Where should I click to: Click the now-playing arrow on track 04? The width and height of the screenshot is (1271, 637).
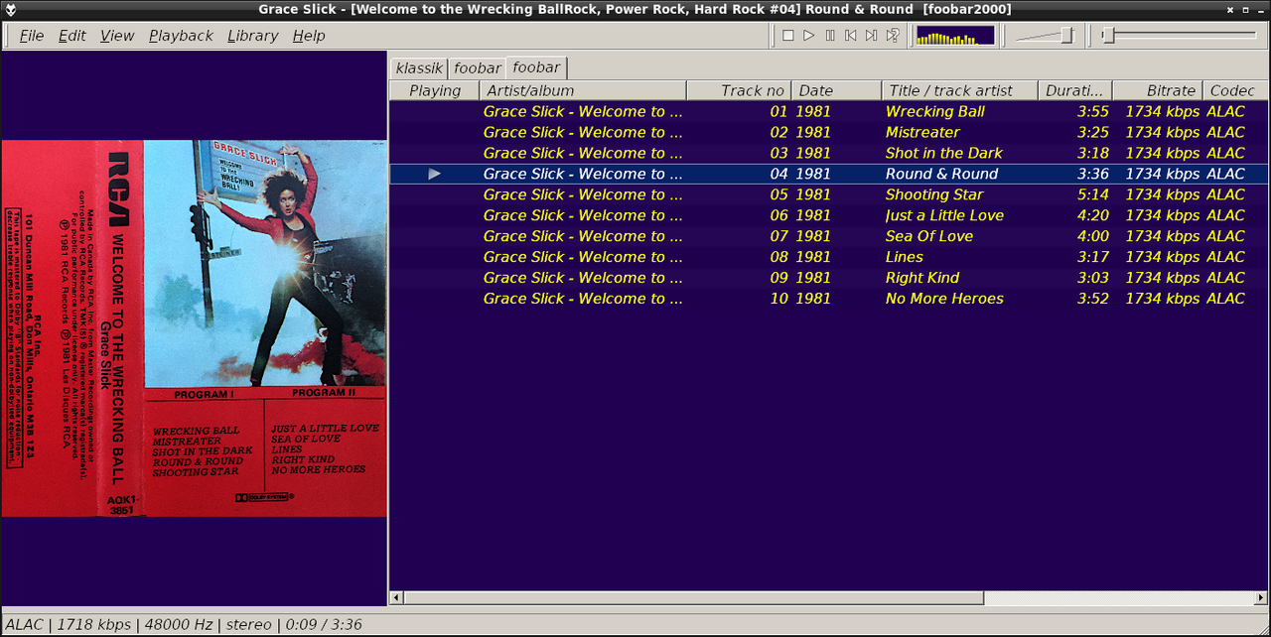pos(434,174)
